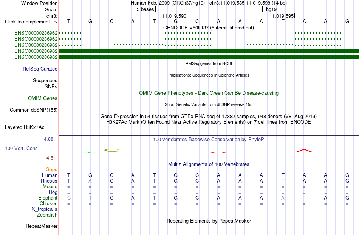Viewport: 359px width, 235px height.
Task: Open the OMIM Gene Phenotypes track title
Action: click(209, 93)
